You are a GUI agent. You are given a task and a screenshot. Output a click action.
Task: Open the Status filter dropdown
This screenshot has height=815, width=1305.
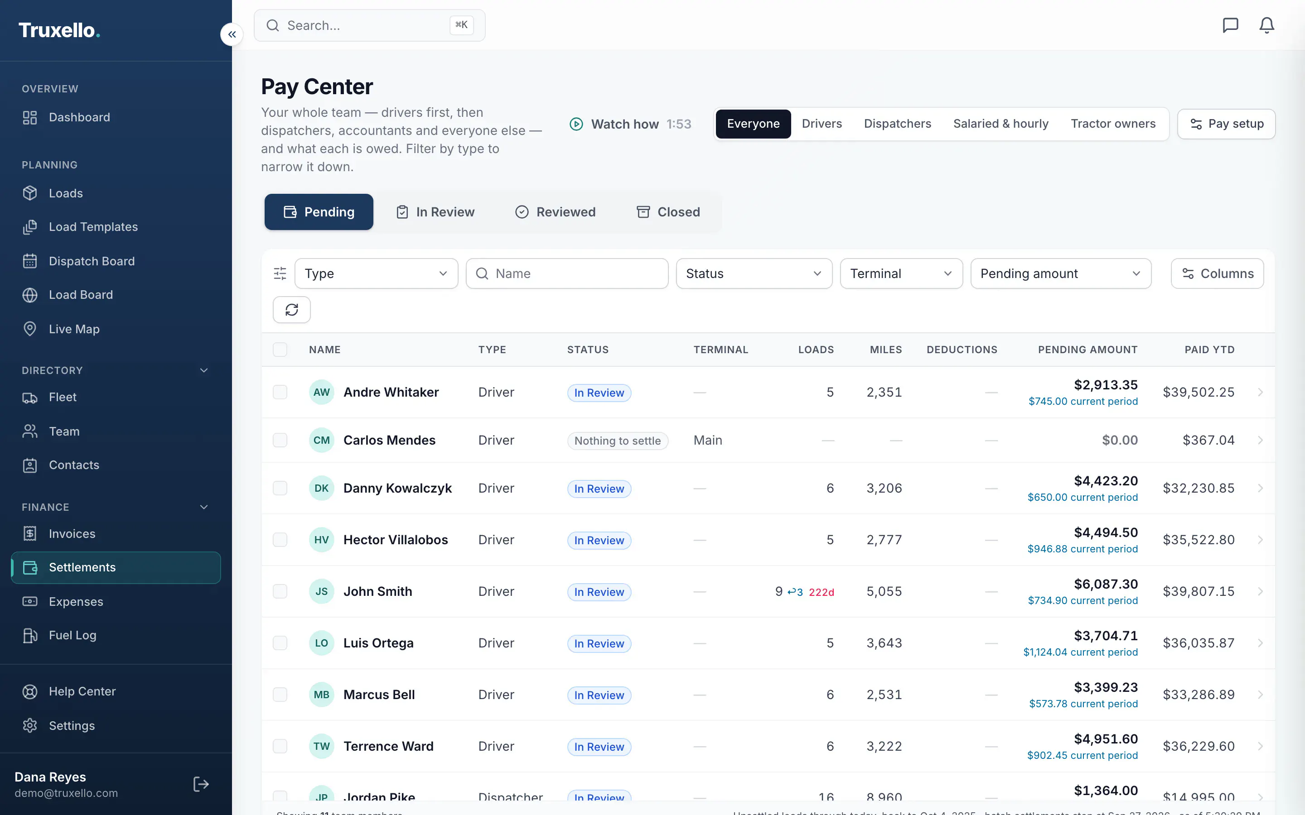click(x=754, y=274)
